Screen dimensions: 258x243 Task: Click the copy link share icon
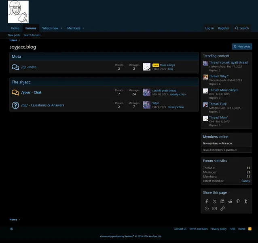click(x=222, y=209)
